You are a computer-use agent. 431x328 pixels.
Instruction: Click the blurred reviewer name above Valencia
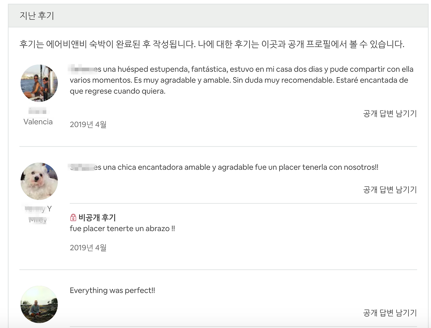[38, 111]
